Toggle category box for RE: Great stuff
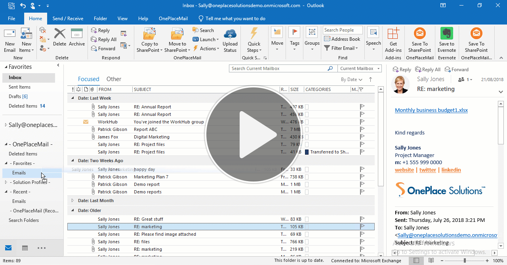The height and width of the screenshot is (265, 507). [307, 219]
